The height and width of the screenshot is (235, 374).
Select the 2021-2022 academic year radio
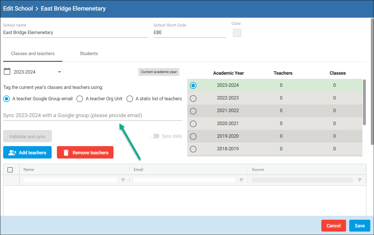tap(193, 111)
